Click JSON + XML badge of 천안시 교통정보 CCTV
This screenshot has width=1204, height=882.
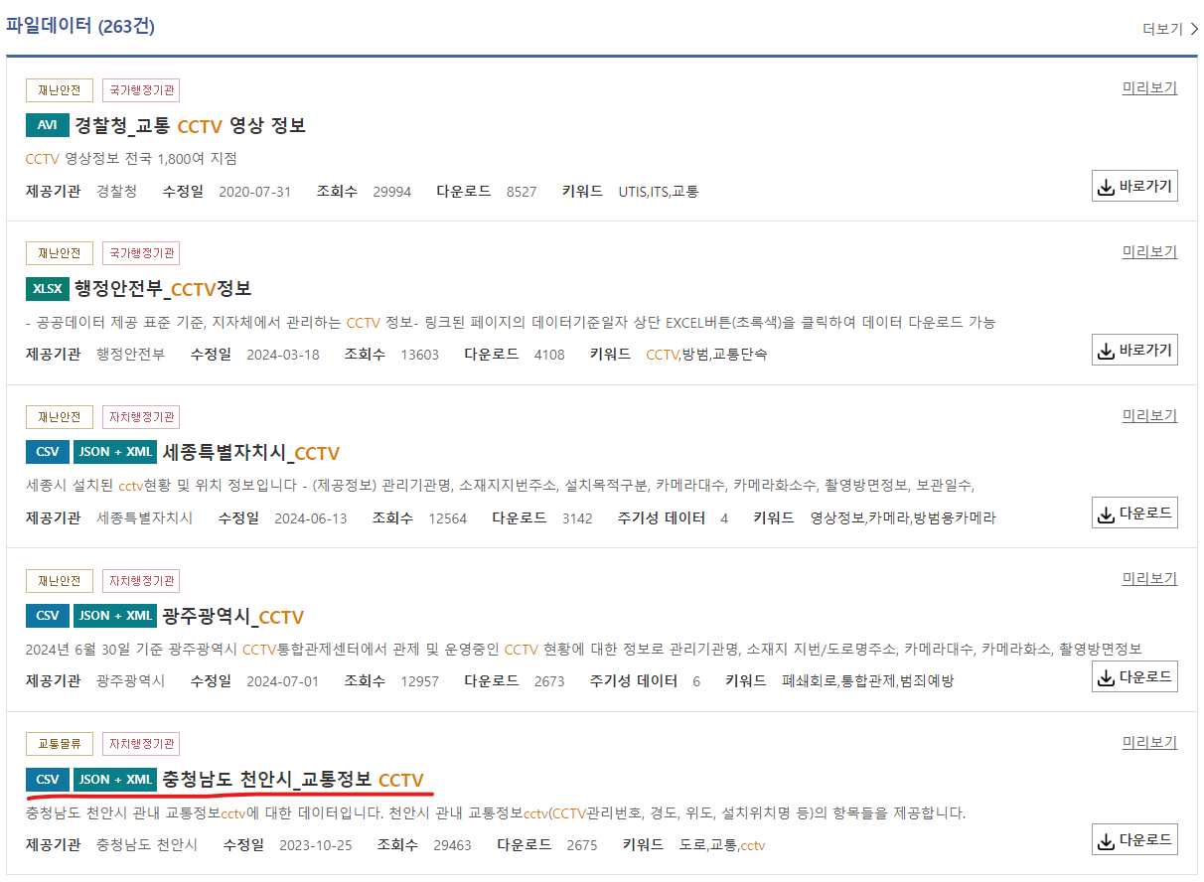coord(115,780)
